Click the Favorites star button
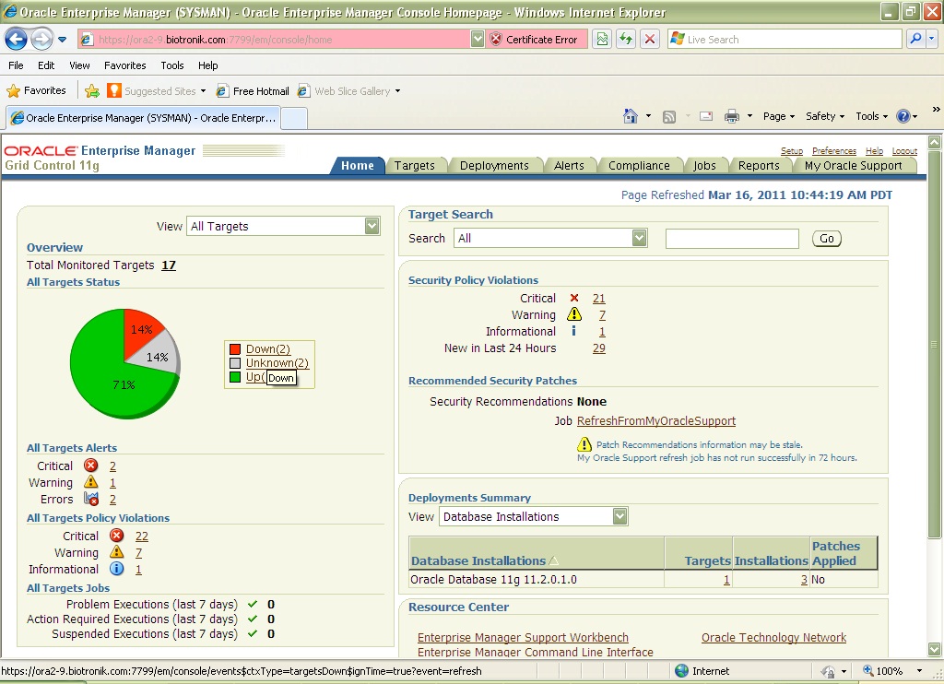The image size is (944, 684). click(x=36, y=91)
